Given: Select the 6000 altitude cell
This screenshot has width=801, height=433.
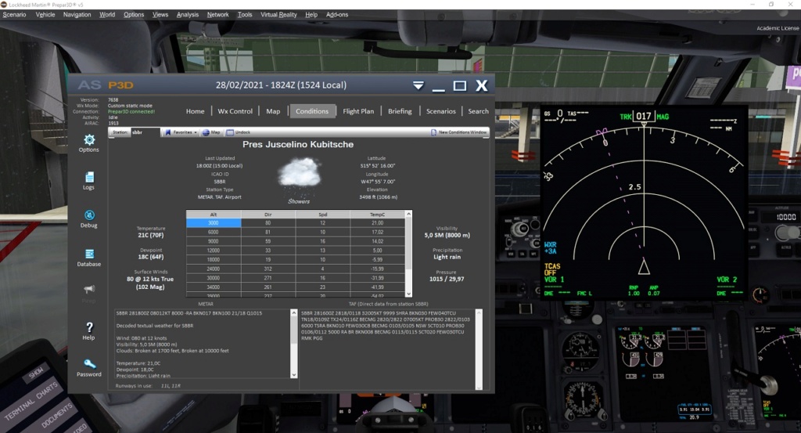Looking at the screenshot, I should pos(214,232).
